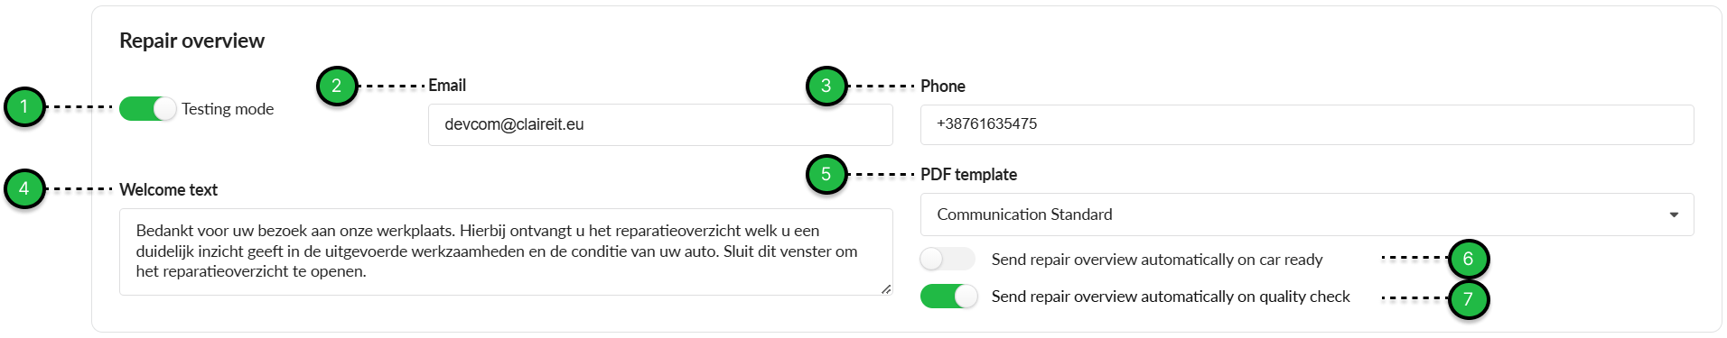Click the Testing mode label text
Image resolution: width=1727 pixels, height=338 pixels.
(x=228, y=109)
